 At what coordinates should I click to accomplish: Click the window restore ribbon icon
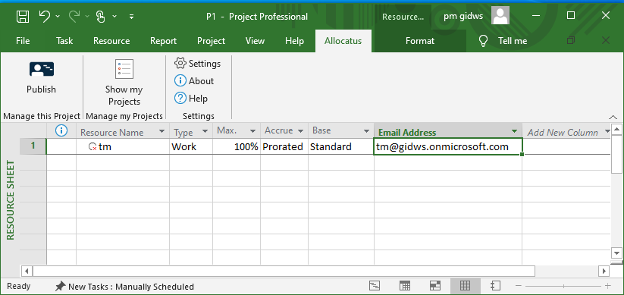point(571,41)
